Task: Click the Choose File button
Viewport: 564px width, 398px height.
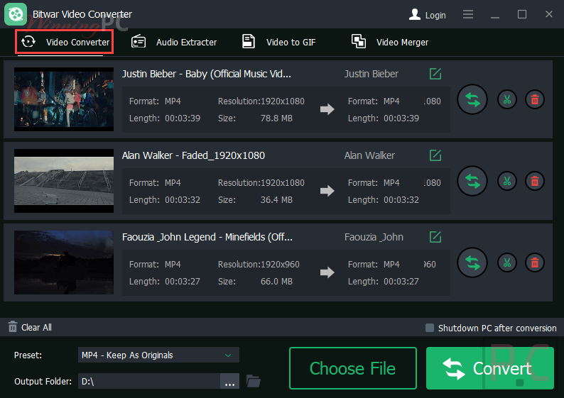Action: (353, 368)
